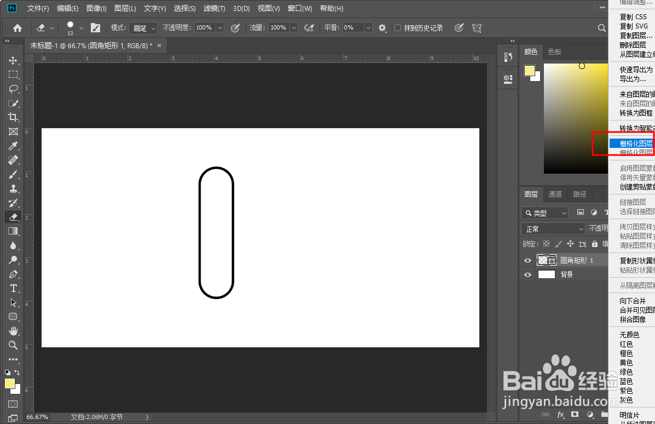The height and width of the screenshot is (424, 655).
Task: Pick the shape tool in the toolbar
Action: coord(13,317)
